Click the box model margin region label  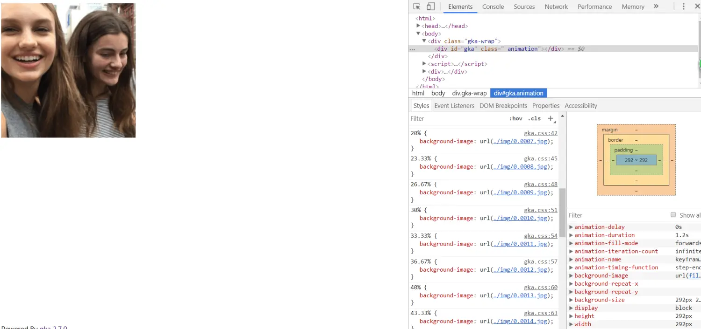tap(609, 130)
